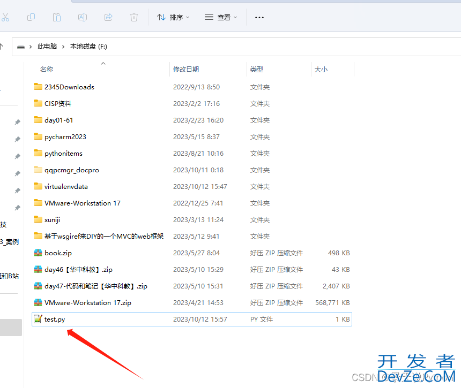Select the pycharm2023 folder icon
Screen dimensions: 461x388
point(38,136)
